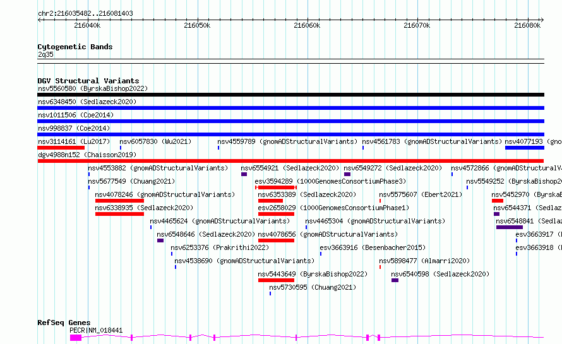The width and height of the screenshot is (562, 344).
Task: Click the purple bar under nsv6548841
Action: (x=510, y=227)
